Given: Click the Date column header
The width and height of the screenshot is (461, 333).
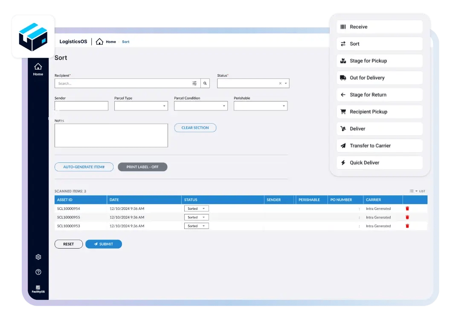Looking at the screenshot, I should click(144, 200).
